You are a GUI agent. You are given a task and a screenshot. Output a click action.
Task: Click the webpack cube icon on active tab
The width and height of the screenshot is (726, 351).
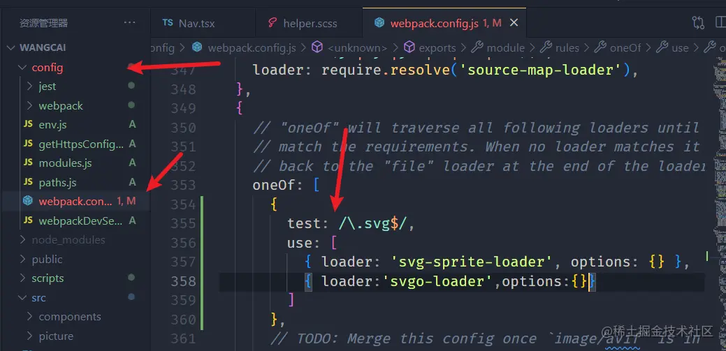point(379,22)
